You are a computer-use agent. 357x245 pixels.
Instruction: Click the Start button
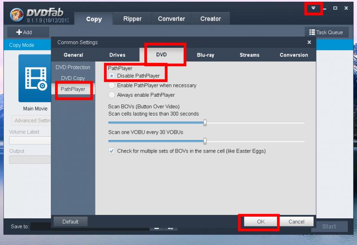[329, 227]
